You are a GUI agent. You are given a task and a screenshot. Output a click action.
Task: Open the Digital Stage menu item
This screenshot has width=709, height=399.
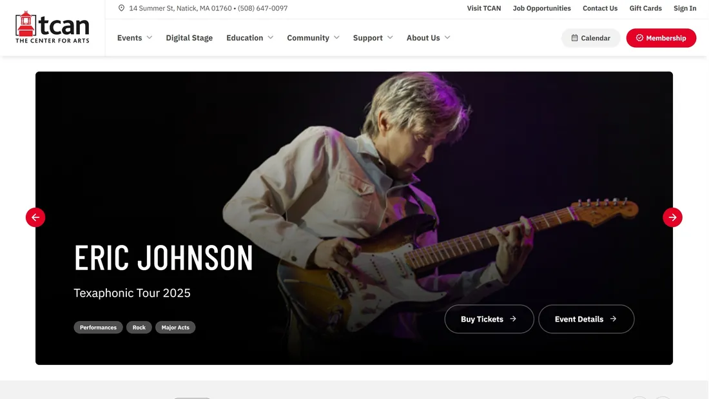[x=189, y=37]
